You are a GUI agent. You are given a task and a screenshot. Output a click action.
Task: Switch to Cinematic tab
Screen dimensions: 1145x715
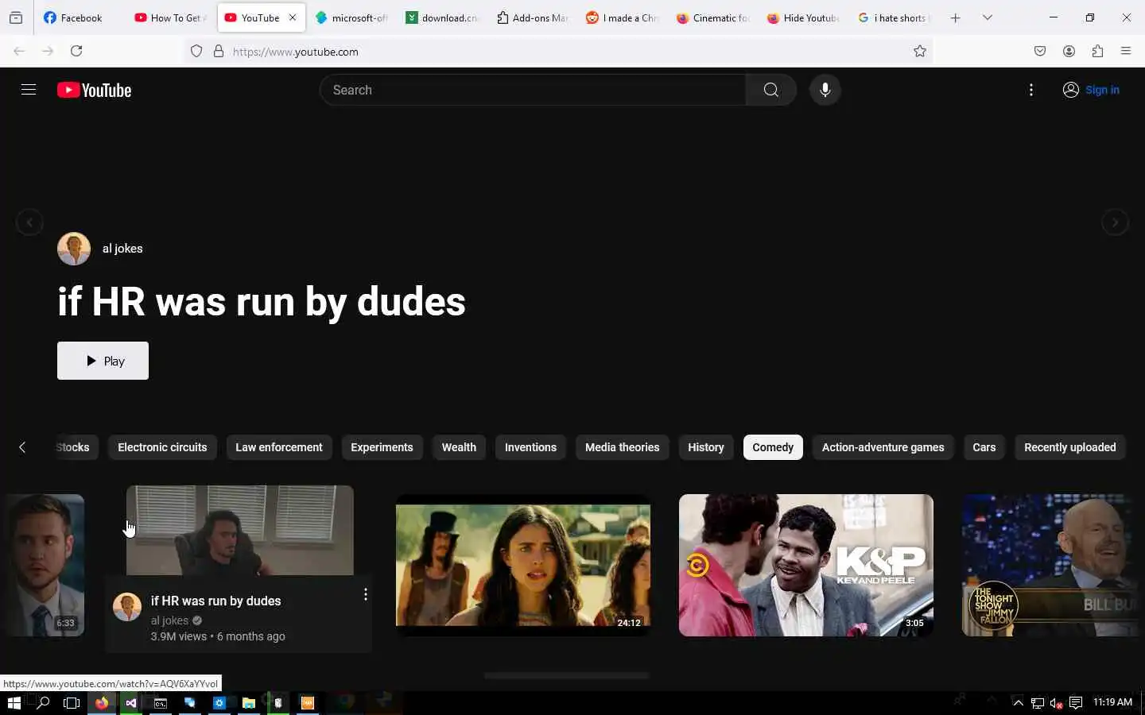pyautogui.click(x=714, y=17)
